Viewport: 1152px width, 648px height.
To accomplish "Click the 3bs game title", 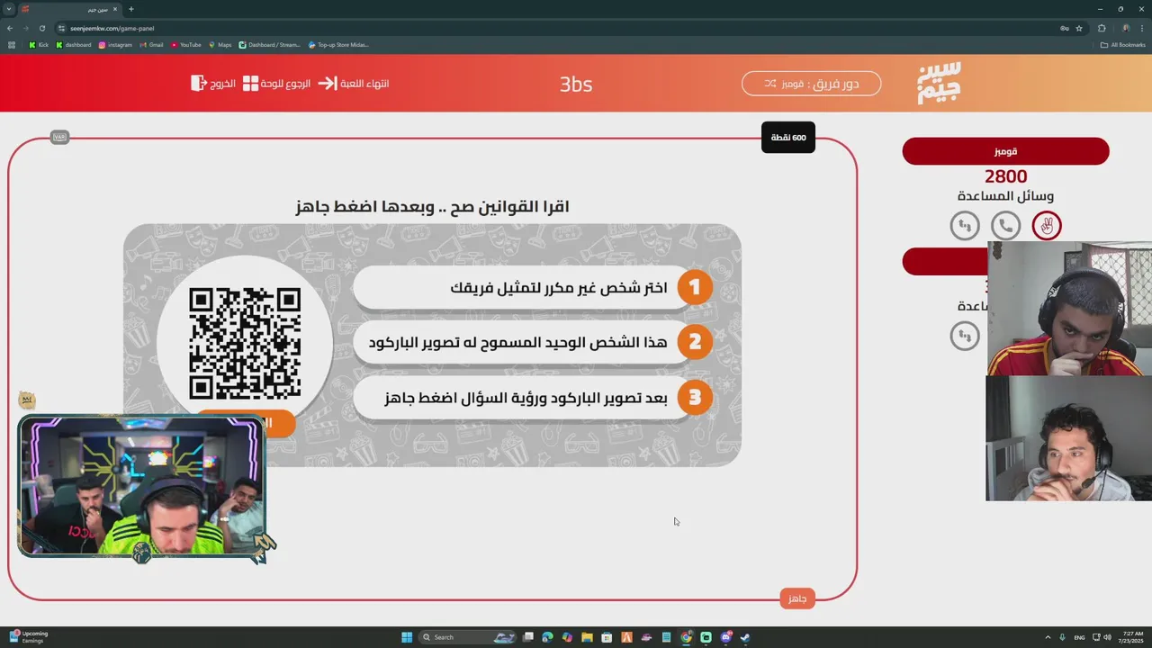I will coord(576,84).
